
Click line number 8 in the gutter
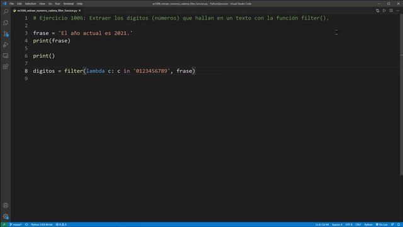click(x=26, y=71)
